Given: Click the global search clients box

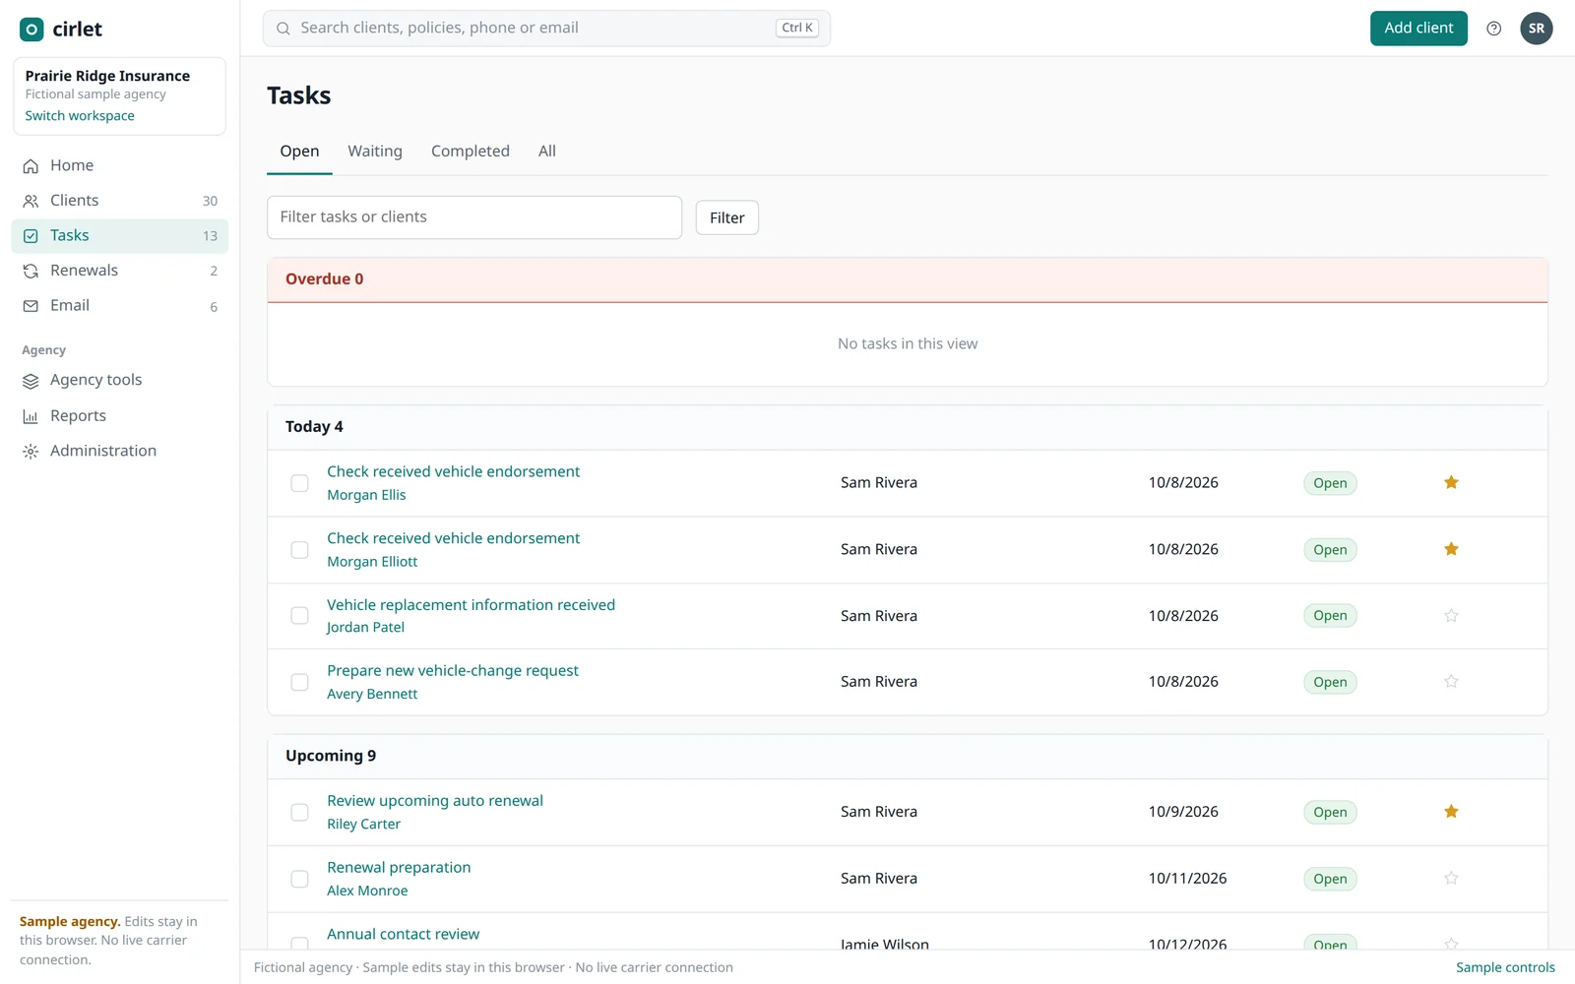Looking at the screenshot, I should (546, 29).
